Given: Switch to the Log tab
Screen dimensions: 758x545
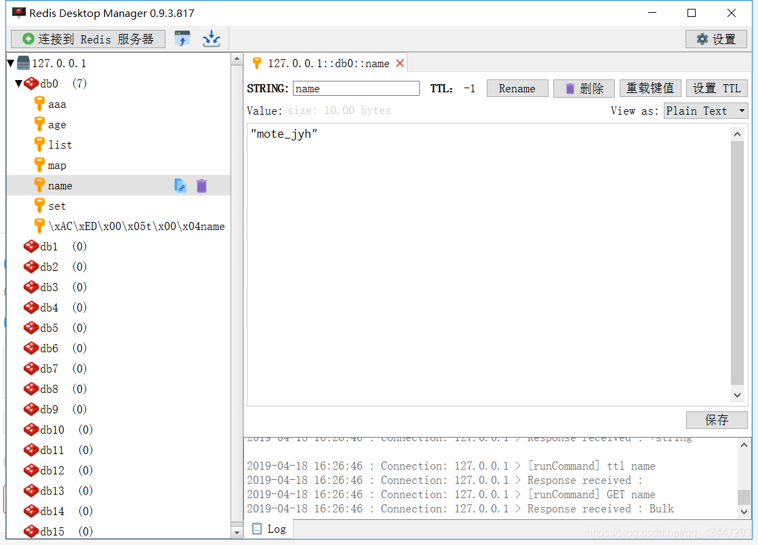Looking at the screenshot, I should (x=269, y=529).
